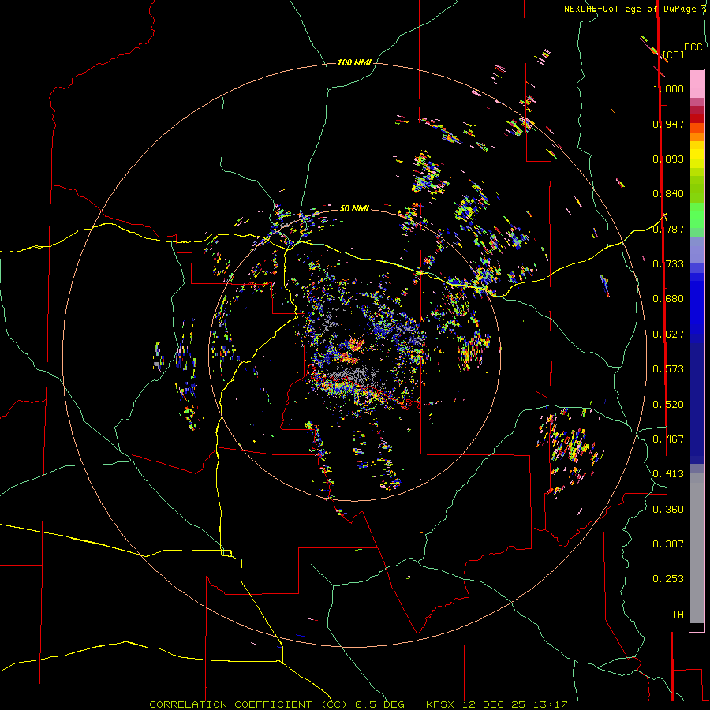The width and height of the screenshot is (710, 710).
Task: Click the 0.840 legend value
Action: click(x=668, y=194)
